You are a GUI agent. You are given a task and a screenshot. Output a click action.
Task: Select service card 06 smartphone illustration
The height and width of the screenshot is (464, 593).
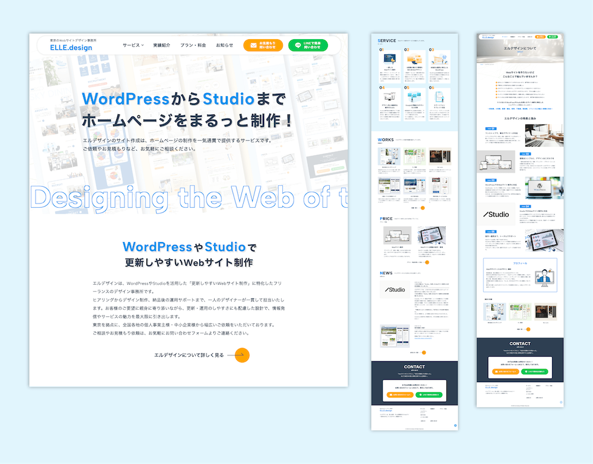439,97
